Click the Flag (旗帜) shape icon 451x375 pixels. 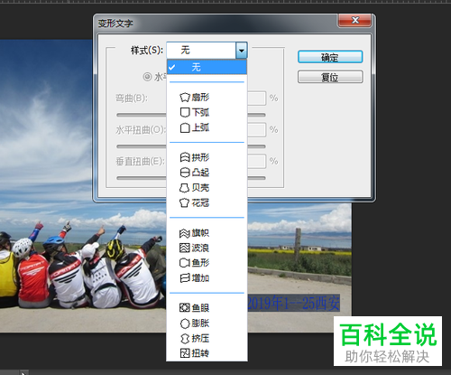click(185, 233)
